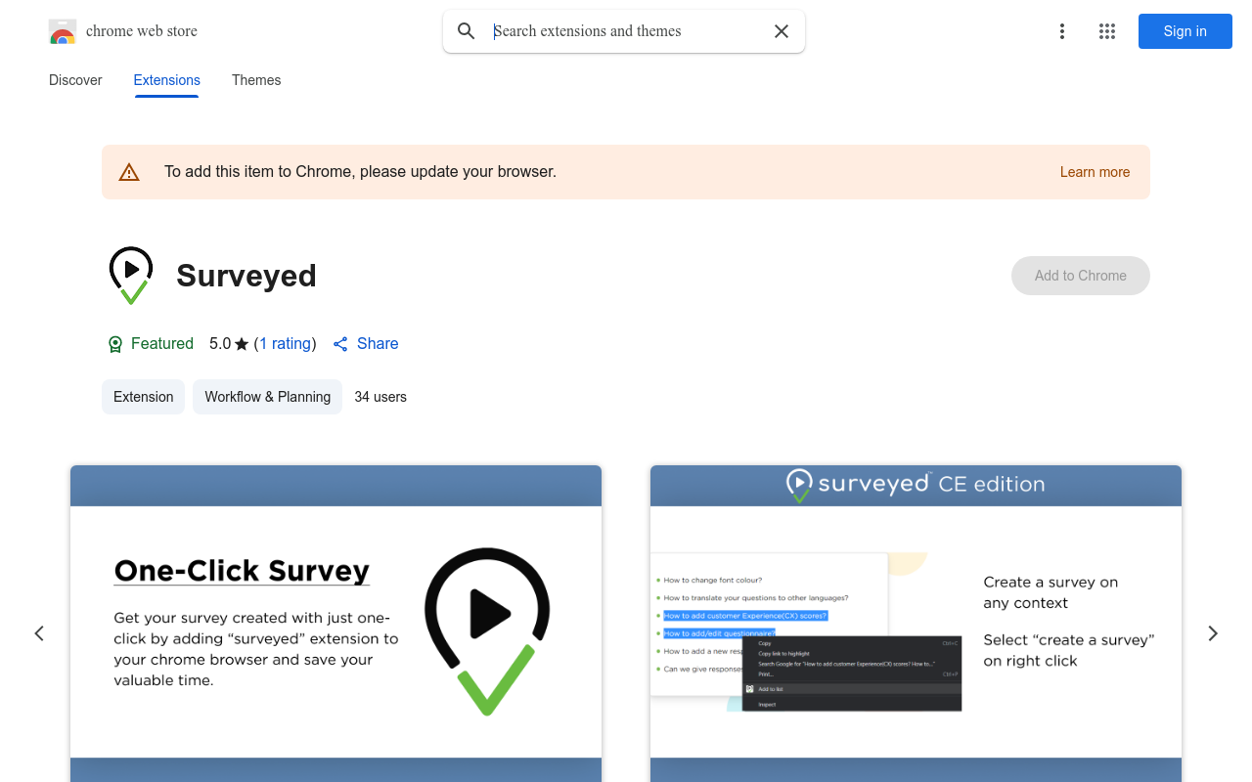This screenshot has height=782, width=1252.
Task: Open the surveyed CE edition screenshot
Action: coord(916,624)
